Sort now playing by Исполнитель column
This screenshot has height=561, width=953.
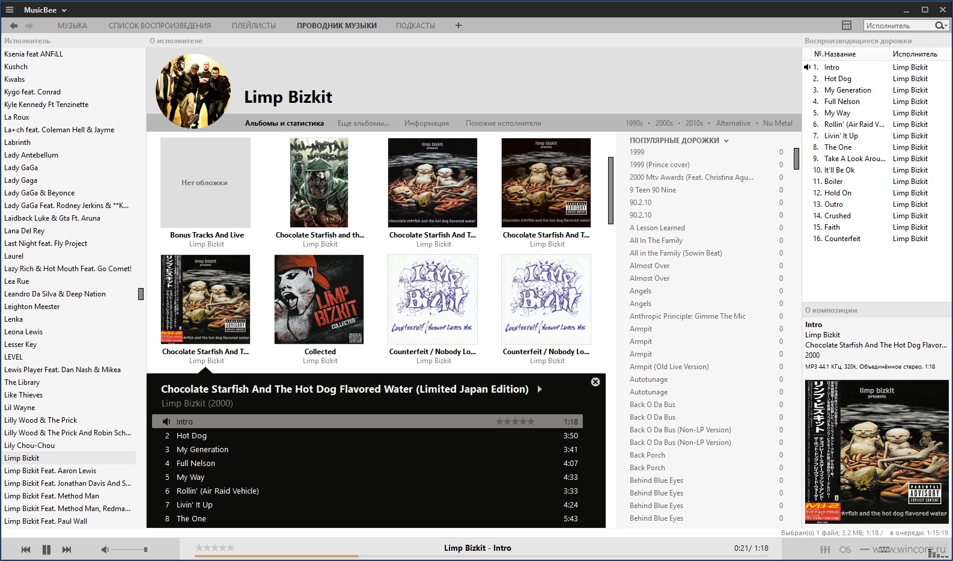pos(915,54)
